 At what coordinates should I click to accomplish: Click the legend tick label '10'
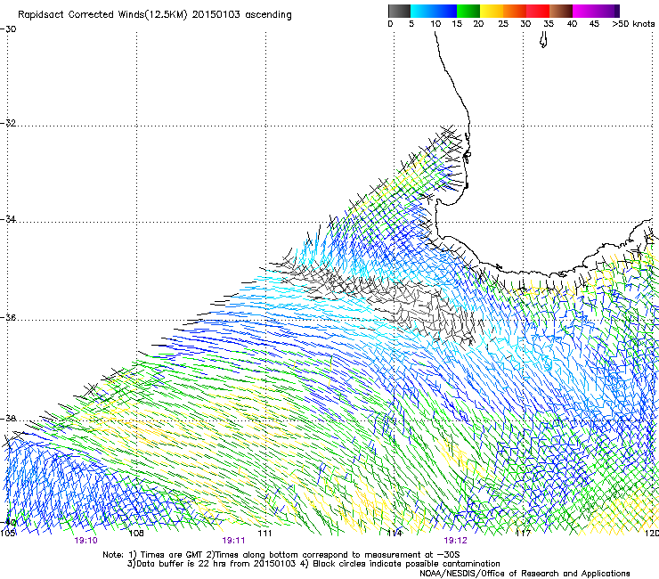(x=435, y=24)
